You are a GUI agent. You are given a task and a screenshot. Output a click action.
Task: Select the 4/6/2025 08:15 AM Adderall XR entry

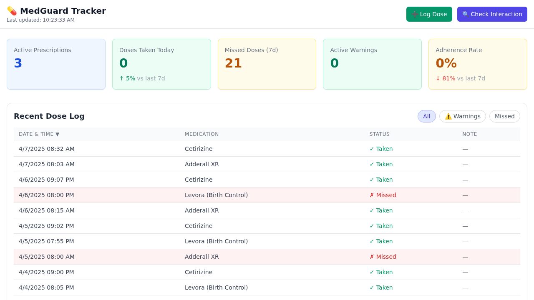267,210
